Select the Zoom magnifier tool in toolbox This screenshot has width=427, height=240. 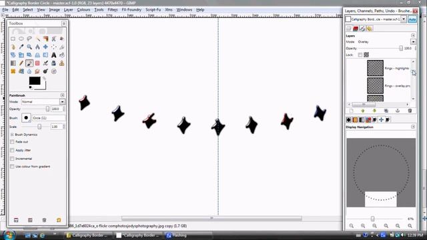[x=29, y=47]
